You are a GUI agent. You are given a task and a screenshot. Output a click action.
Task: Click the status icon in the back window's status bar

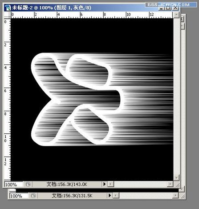[x=33, y=196]
